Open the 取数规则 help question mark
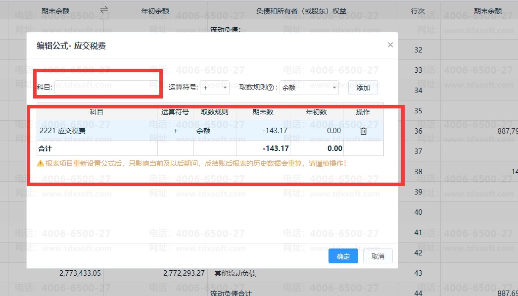Viewport: 518px width, 296px height. point(270,88)
